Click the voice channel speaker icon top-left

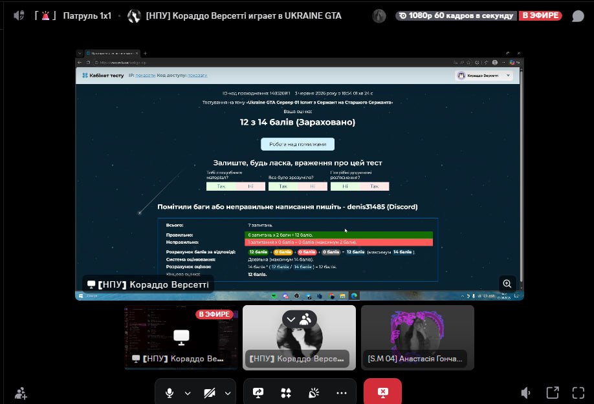(19, 16)
